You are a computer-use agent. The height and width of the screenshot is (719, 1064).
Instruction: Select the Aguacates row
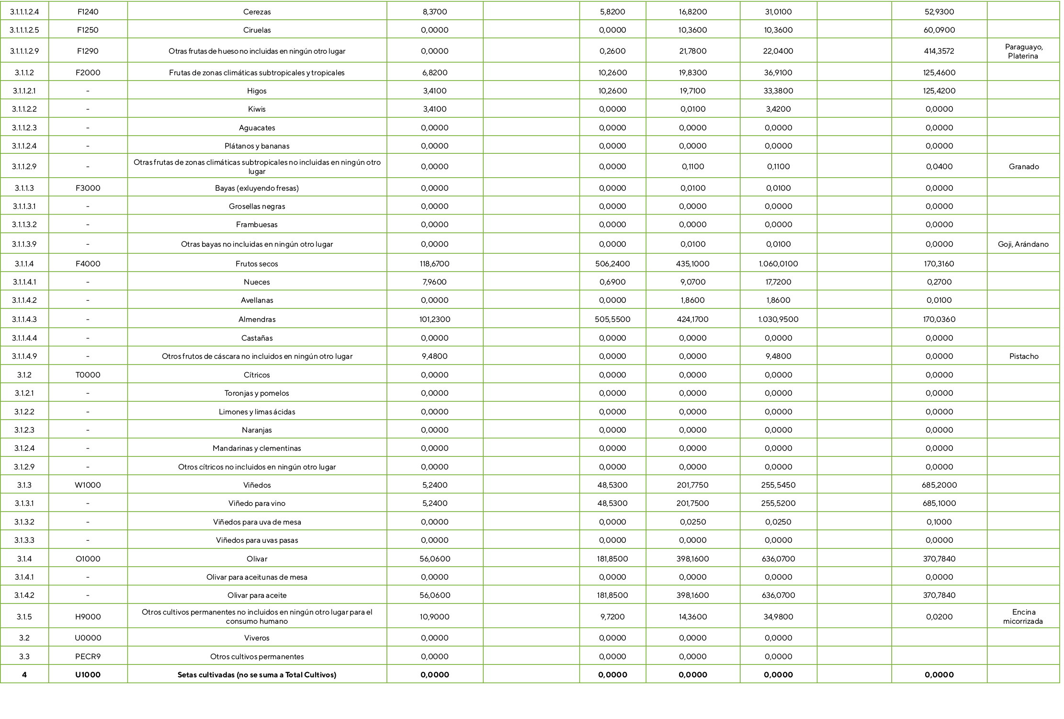pyautogui.click(x=257, y=127)
